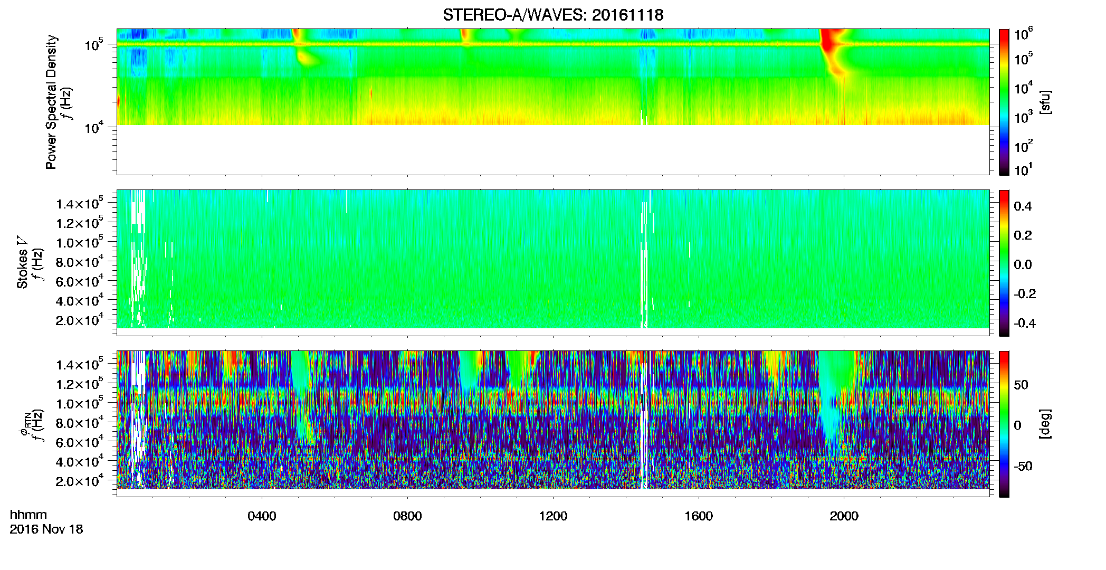Click the 10^1 value on the sfu color bar
This screenshot has width=1106, height=570.
coord(1023,170)
